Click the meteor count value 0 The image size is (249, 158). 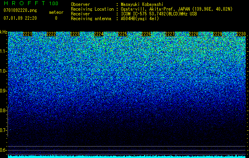point(56,18)
